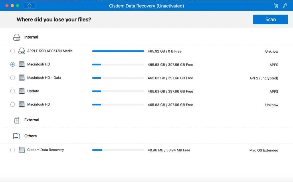Image resolution: width=293 pixels, height=182 pixels.
Task: Click the usage bar of Cisdem Data Recovery
Action: (x=118, y=150)
